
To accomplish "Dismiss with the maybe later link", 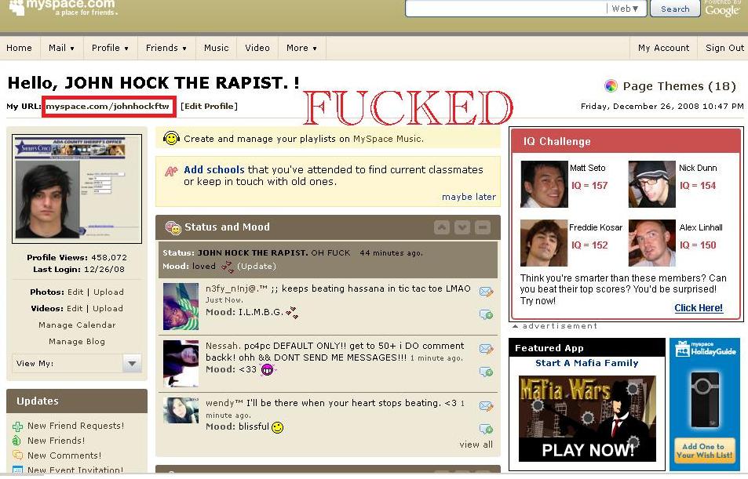I will [x=469, y=197].
